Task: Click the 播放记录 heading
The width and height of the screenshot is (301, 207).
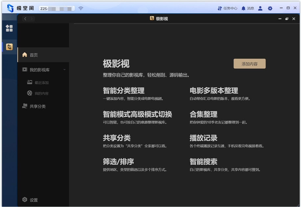Action: 203,138
